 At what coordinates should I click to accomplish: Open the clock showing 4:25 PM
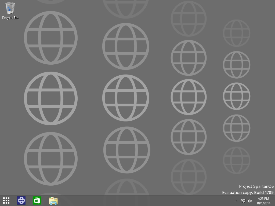pyautogui.click(x=263, y=199)
